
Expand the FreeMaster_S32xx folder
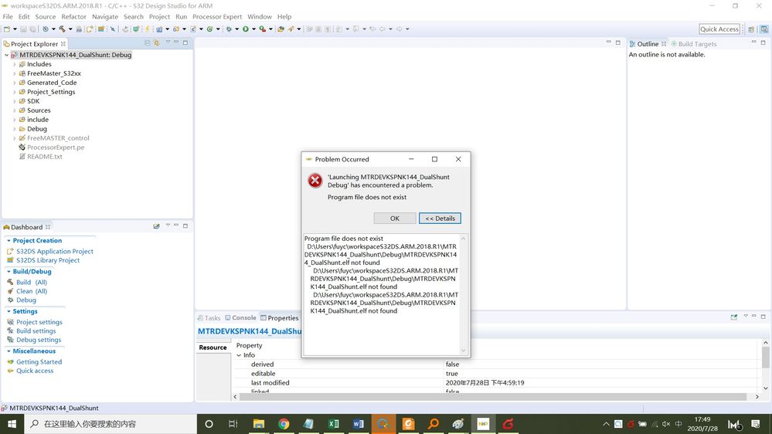(x=14, y=73)
